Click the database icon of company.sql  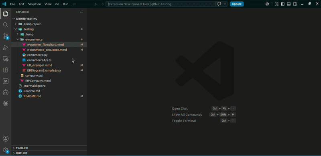click(22, 76)
